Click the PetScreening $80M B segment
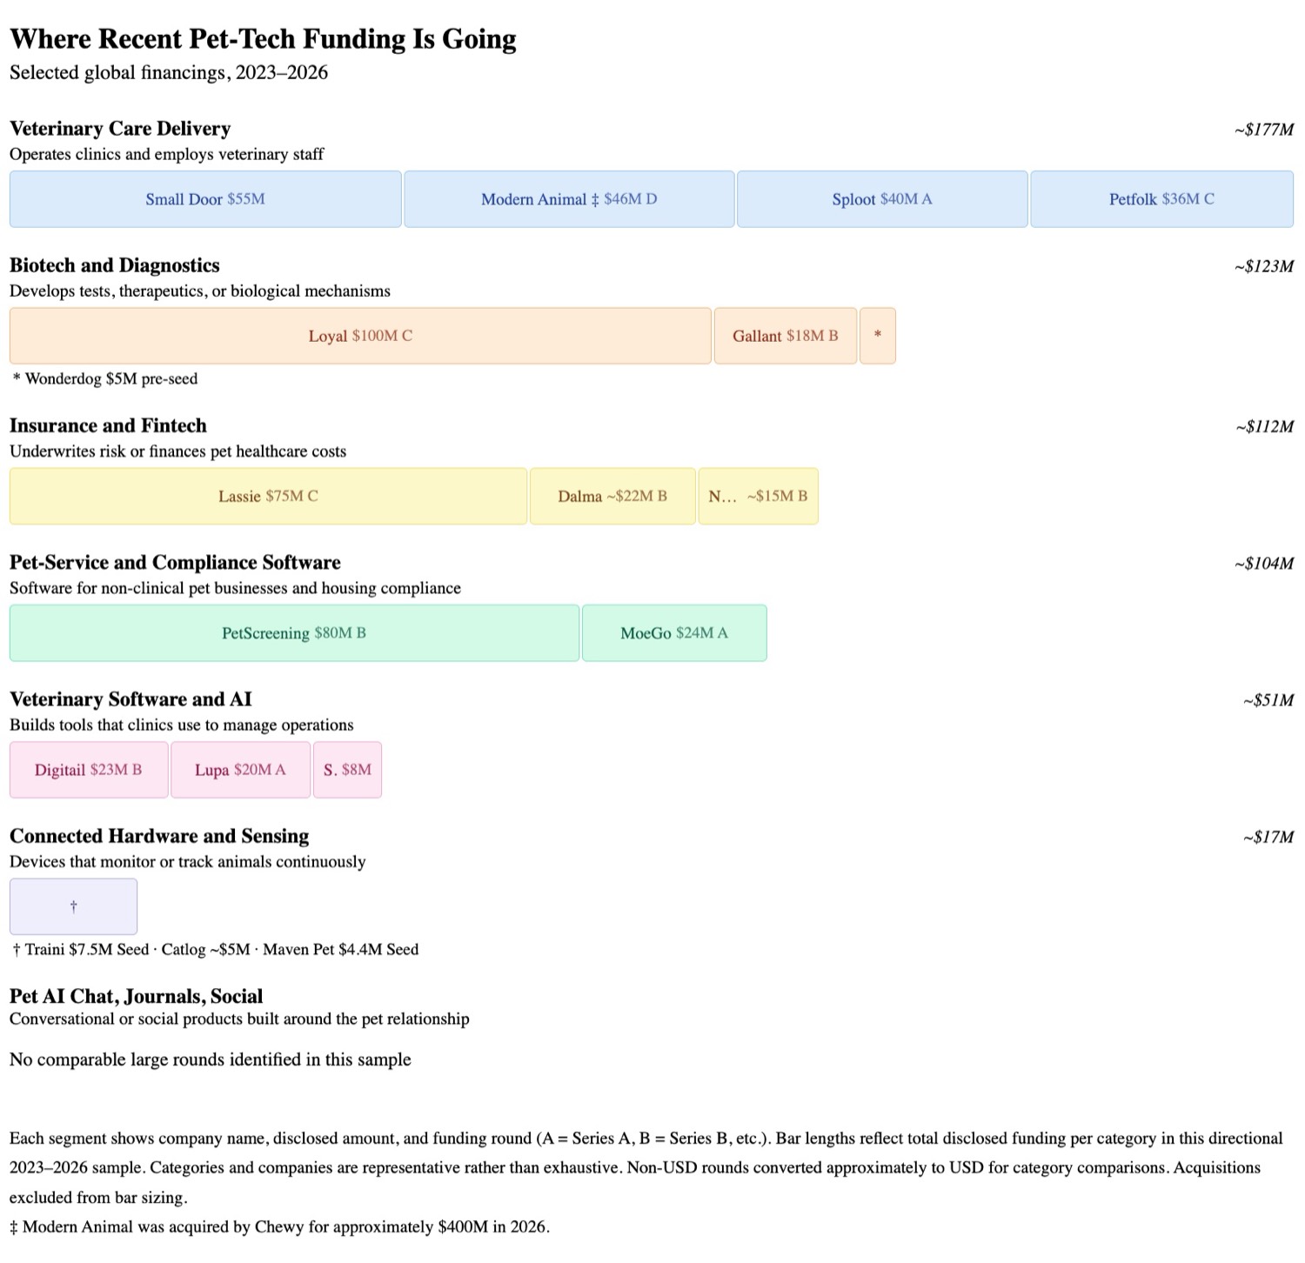Image resolution: width=1305 pixels, height=1263 pixels. (294, 633)
